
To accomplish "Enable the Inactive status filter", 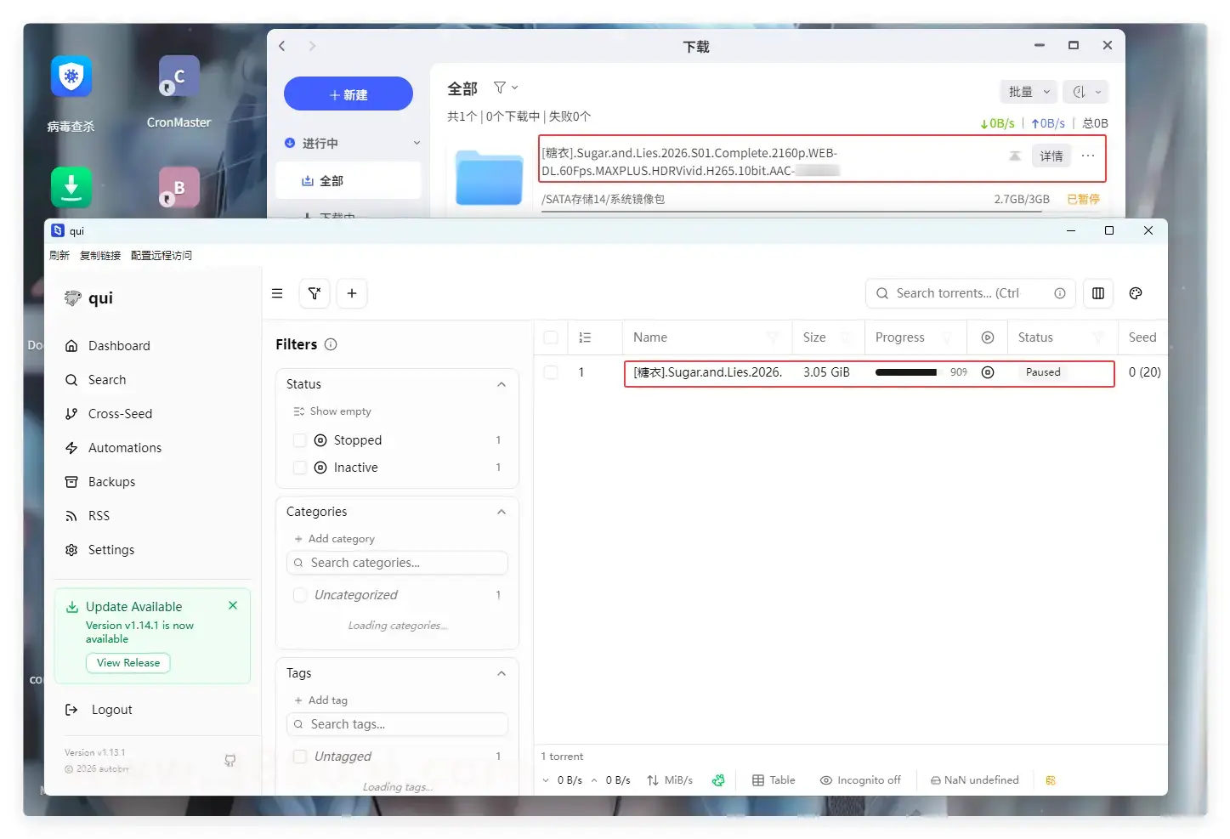I will 299,467.
